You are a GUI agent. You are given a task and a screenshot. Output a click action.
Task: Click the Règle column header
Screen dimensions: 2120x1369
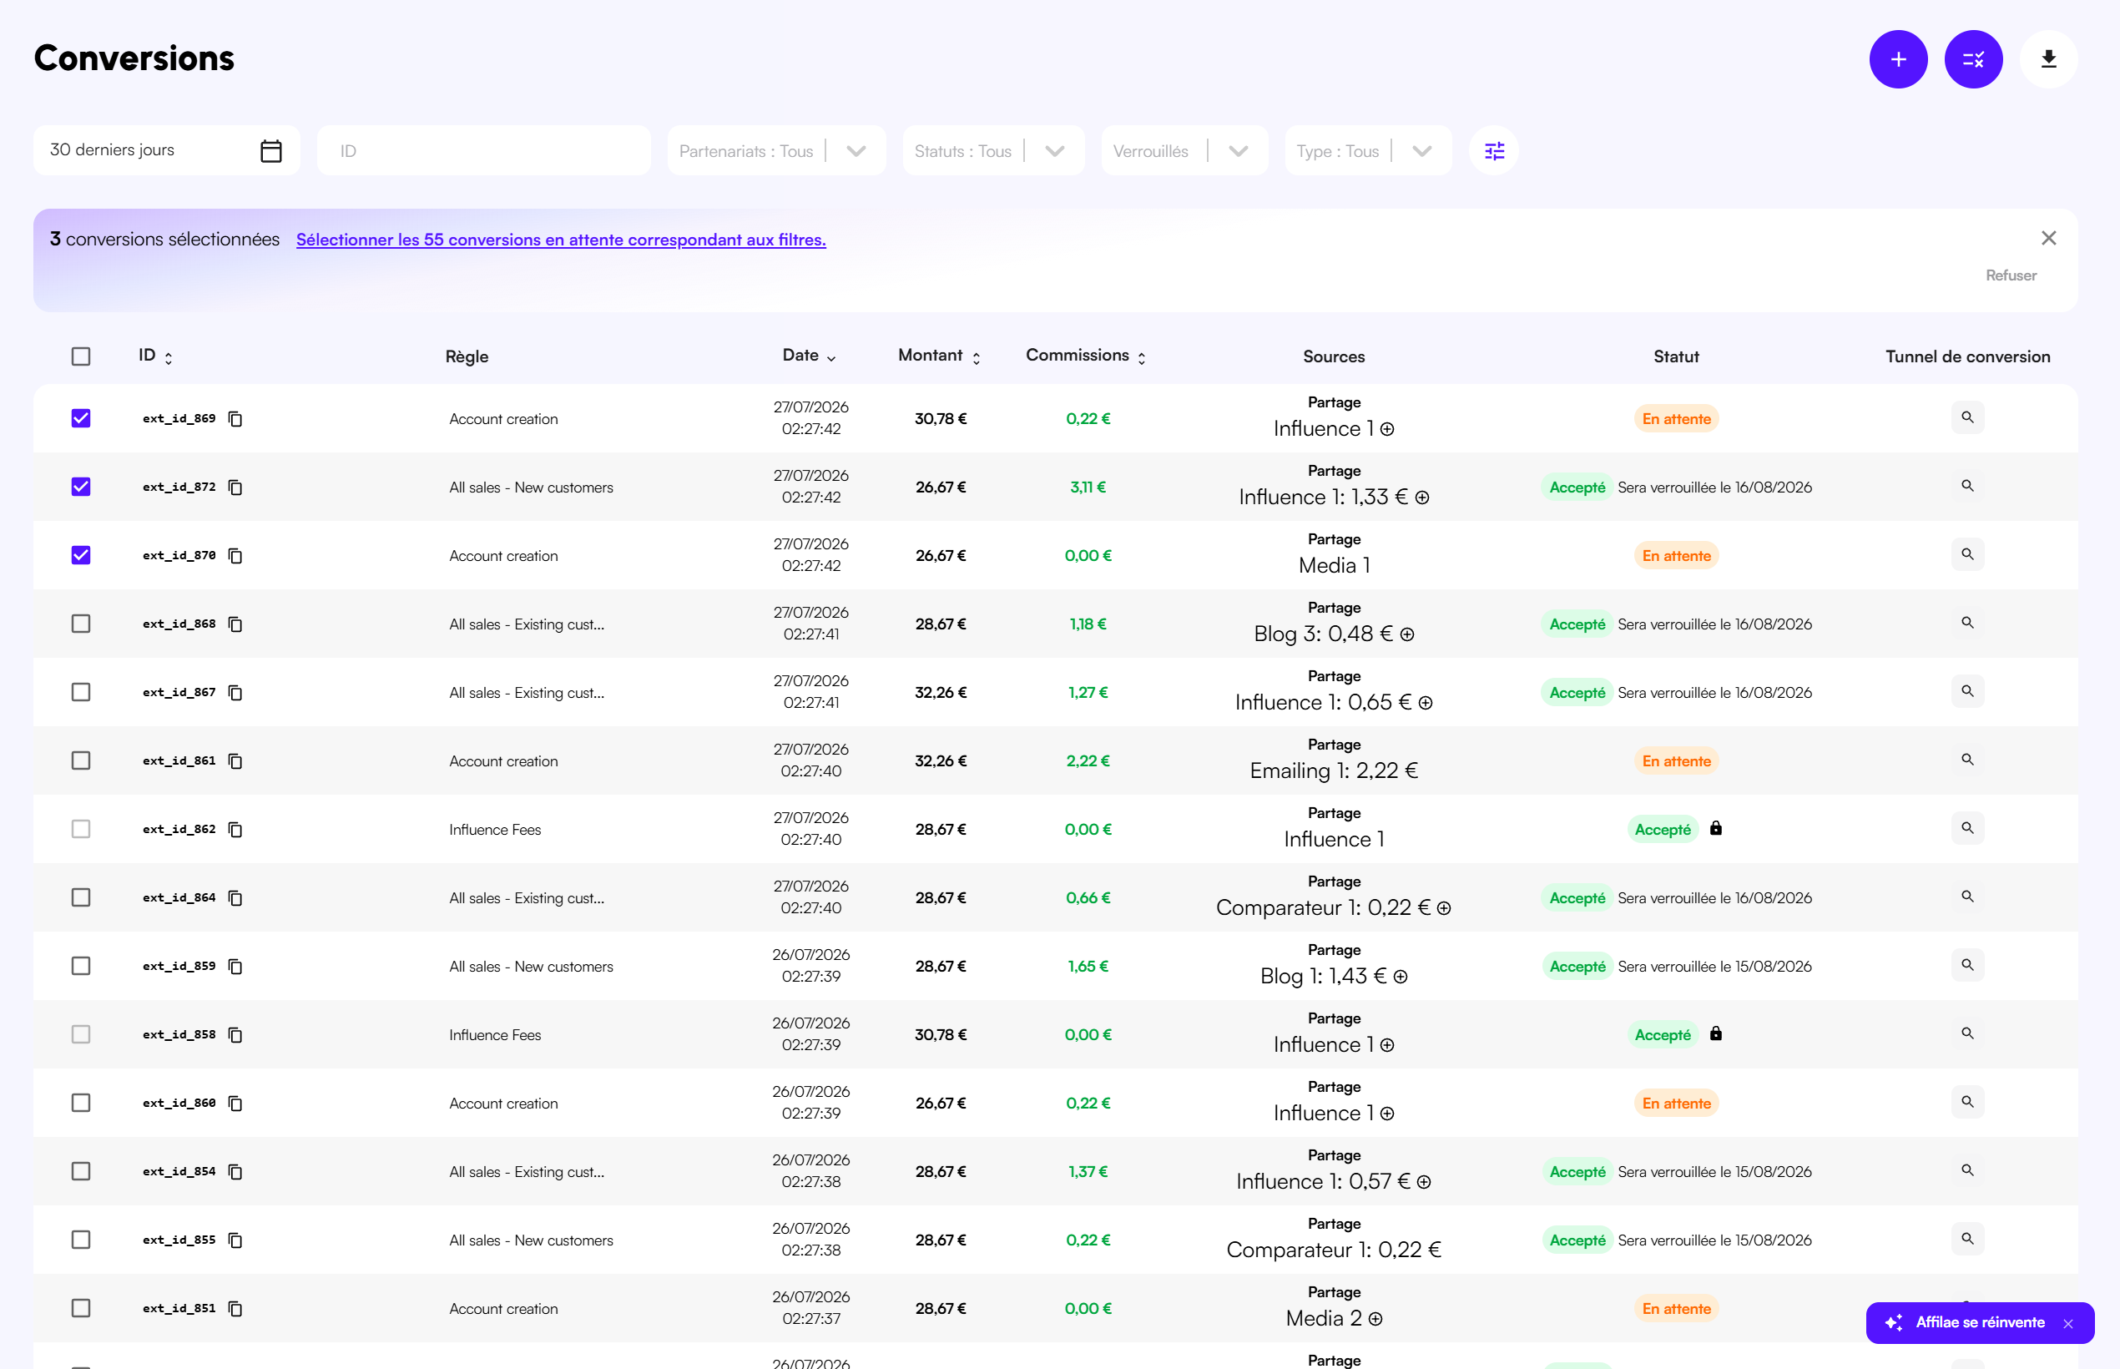tap(467, 356)
